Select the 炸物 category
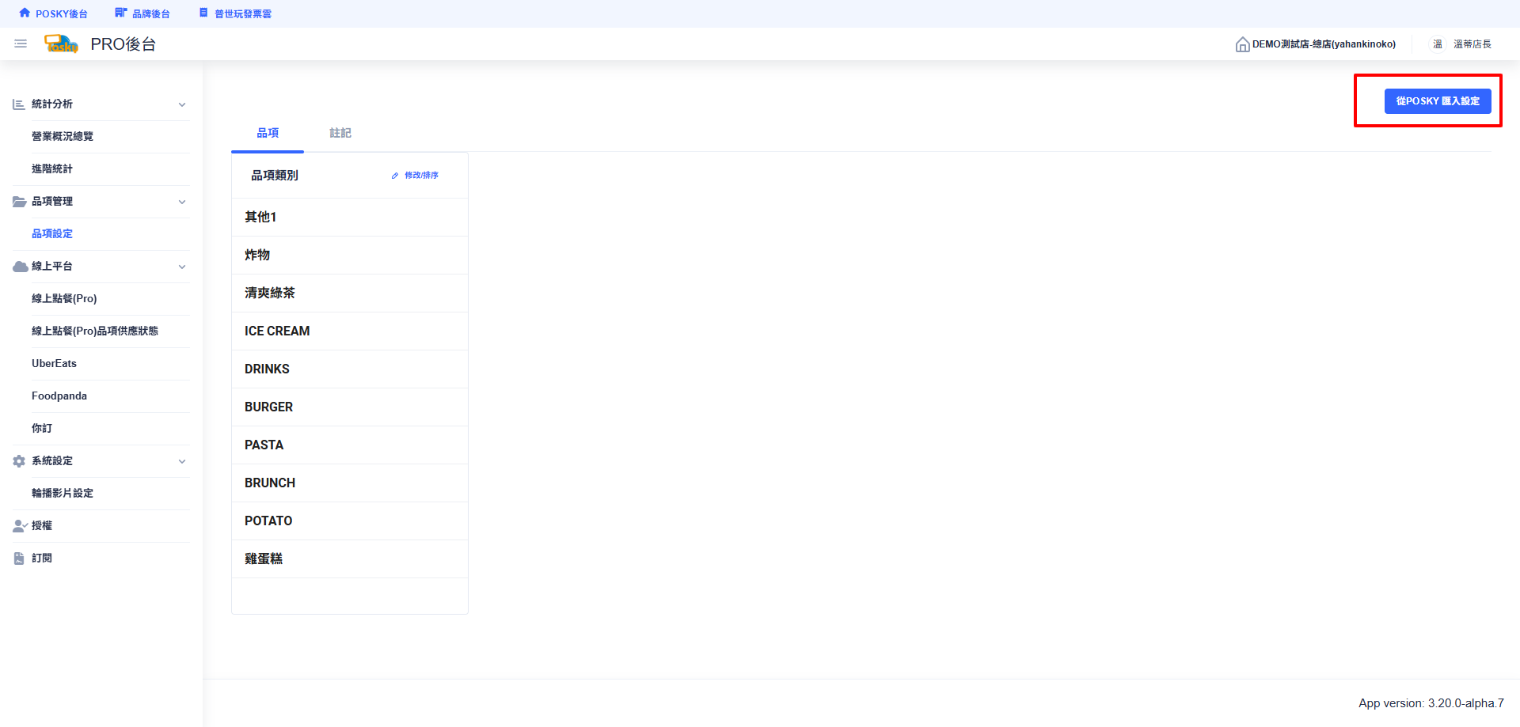Viewport: 1520px width, 727px height. click(x=350, y=255)
